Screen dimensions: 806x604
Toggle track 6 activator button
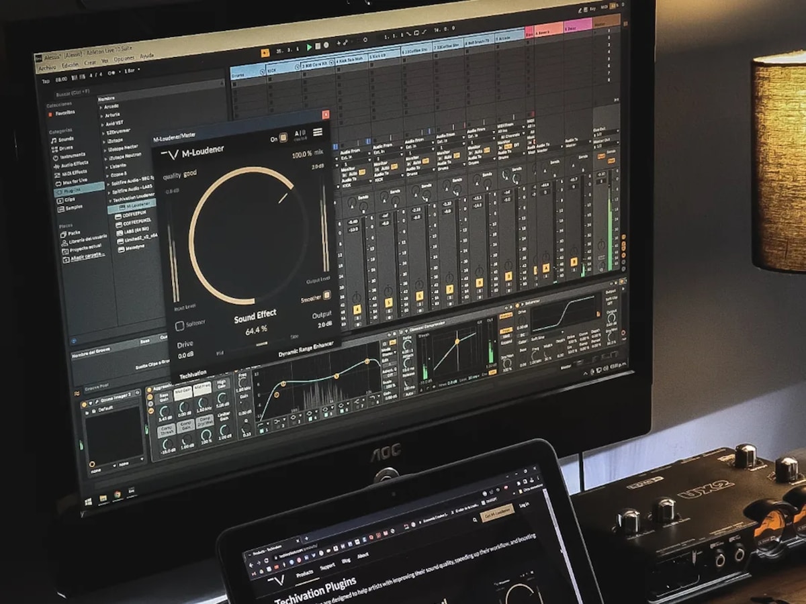(420, 296)
